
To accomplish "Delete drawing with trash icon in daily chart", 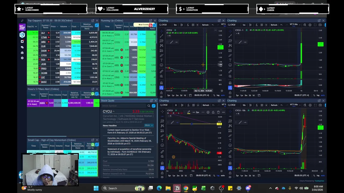I will [218, 112].
